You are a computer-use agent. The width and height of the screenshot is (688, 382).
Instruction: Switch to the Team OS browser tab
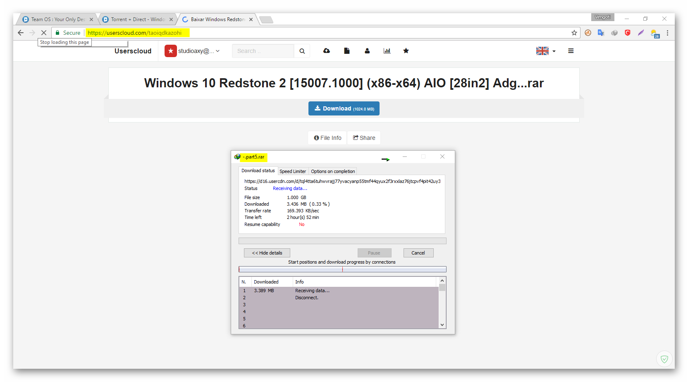58,19
